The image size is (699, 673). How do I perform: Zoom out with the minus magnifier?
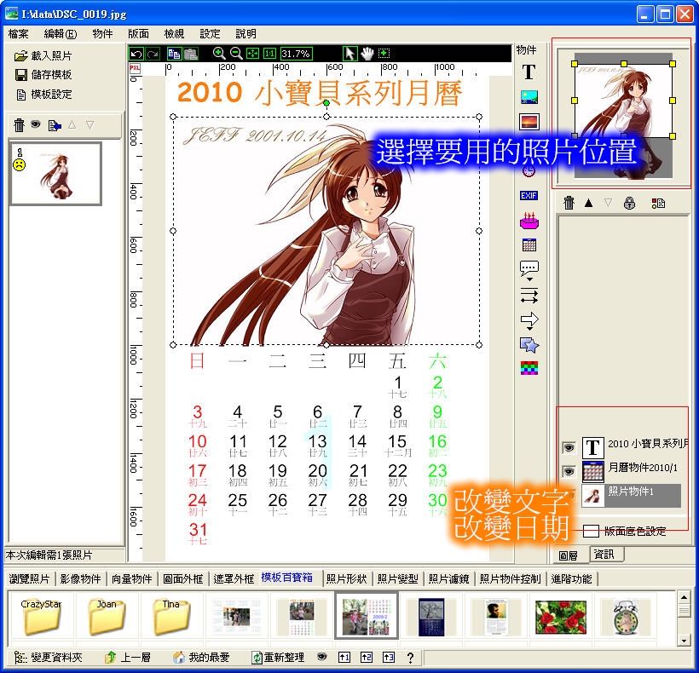click(236, 54)
